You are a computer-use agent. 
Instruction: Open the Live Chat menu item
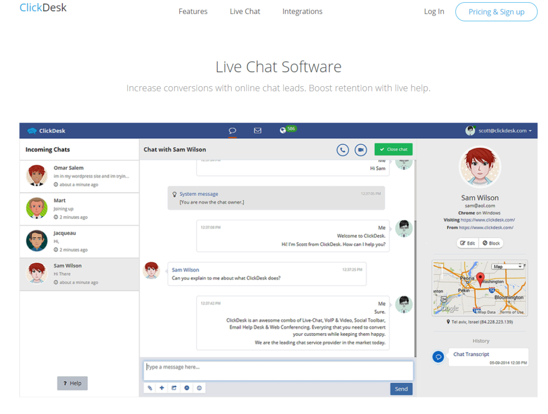tap(245, 12)
